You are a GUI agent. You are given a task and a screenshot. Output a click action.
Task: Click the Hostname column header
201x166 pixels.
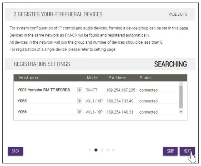29,78
